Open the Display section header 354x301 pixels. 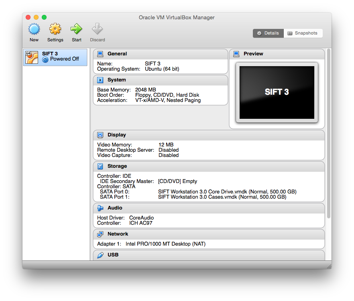209,135
